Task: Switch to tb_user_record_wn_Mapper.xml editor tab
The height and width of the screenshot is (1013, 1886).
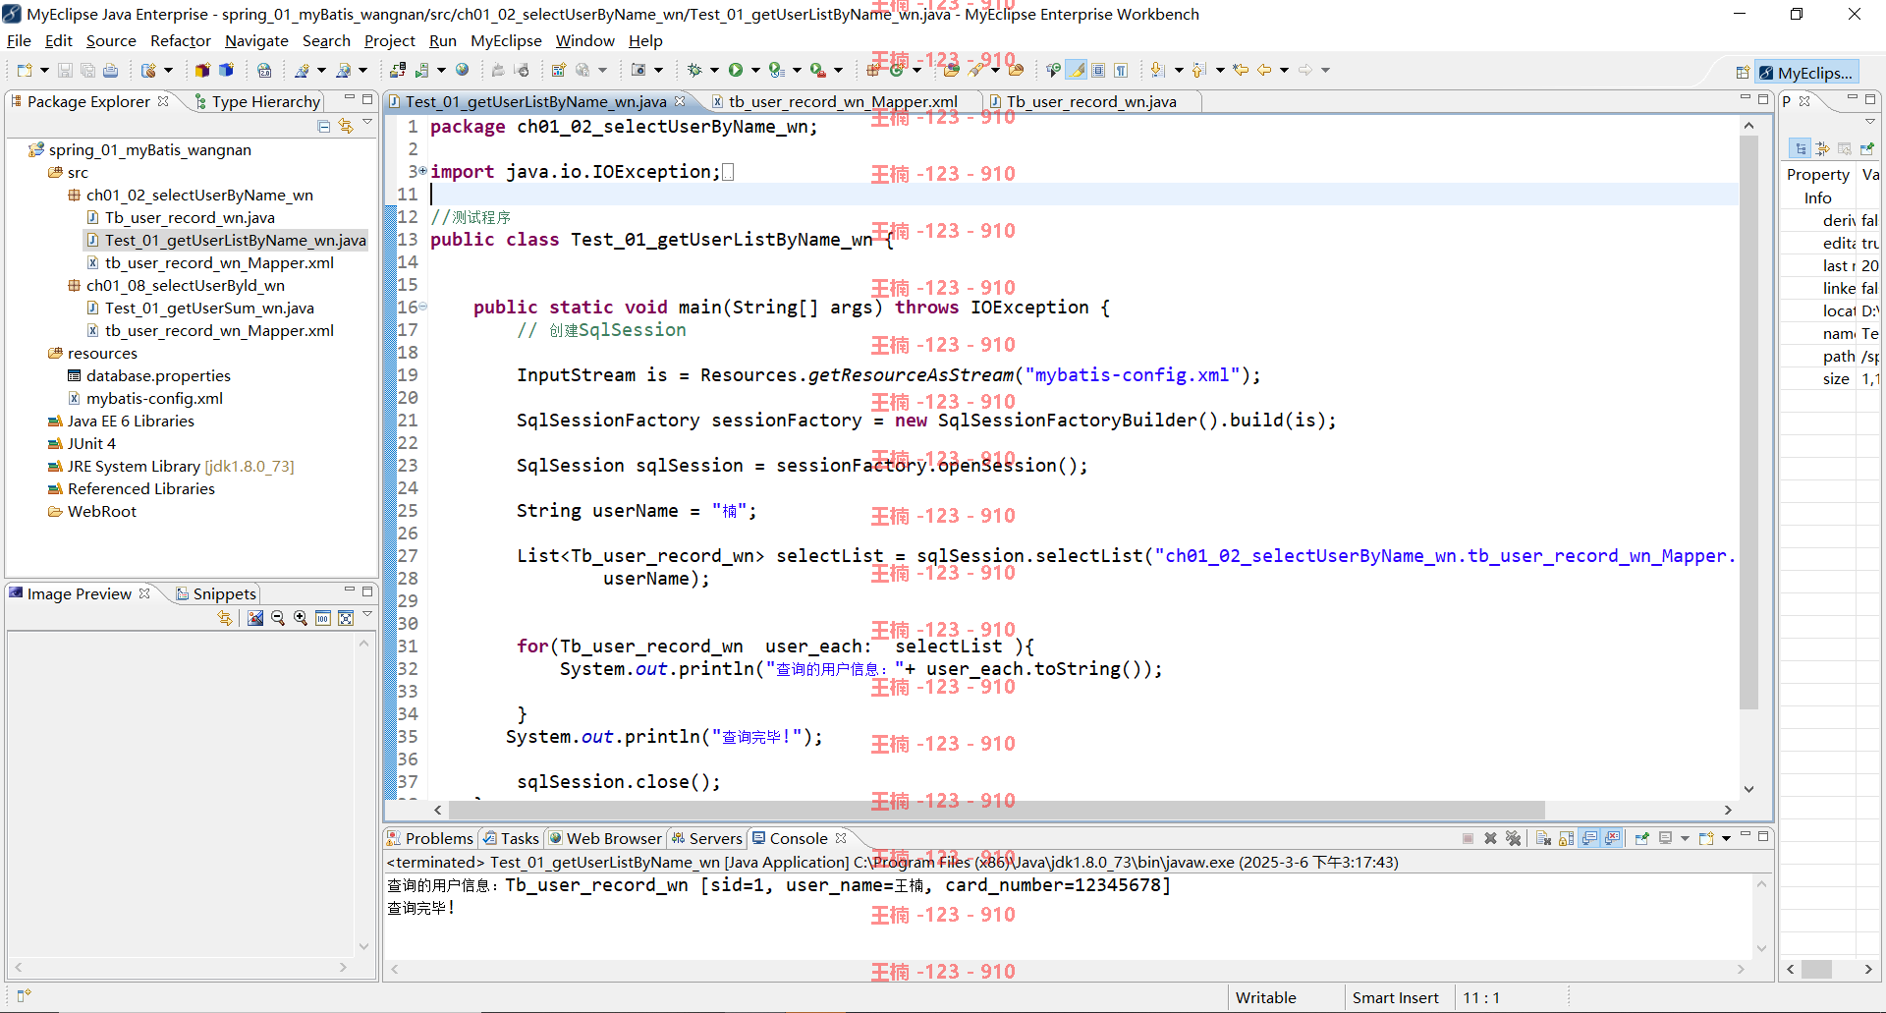Action: click(x=843, y=101)
